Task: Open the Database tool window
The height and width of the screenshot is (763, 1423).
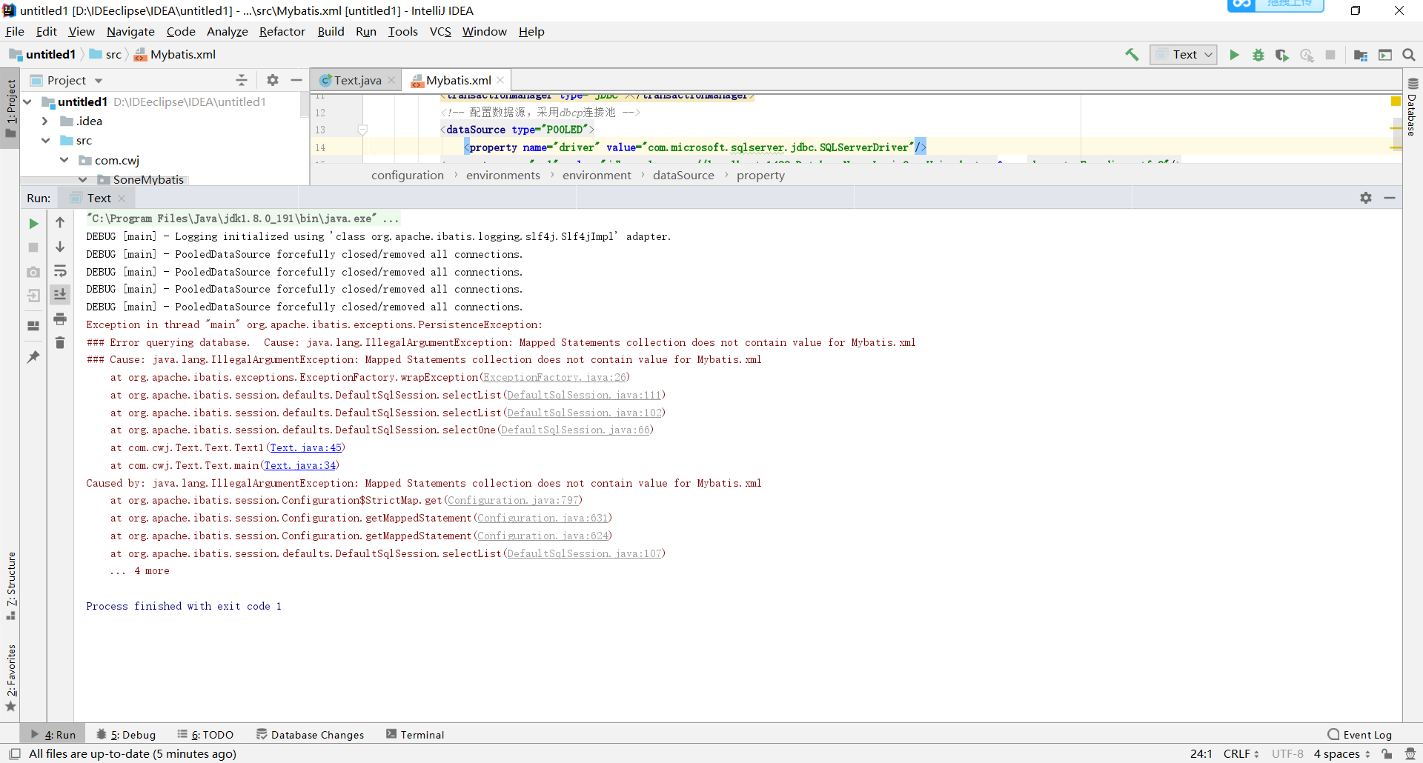Action: point(1413,107)
